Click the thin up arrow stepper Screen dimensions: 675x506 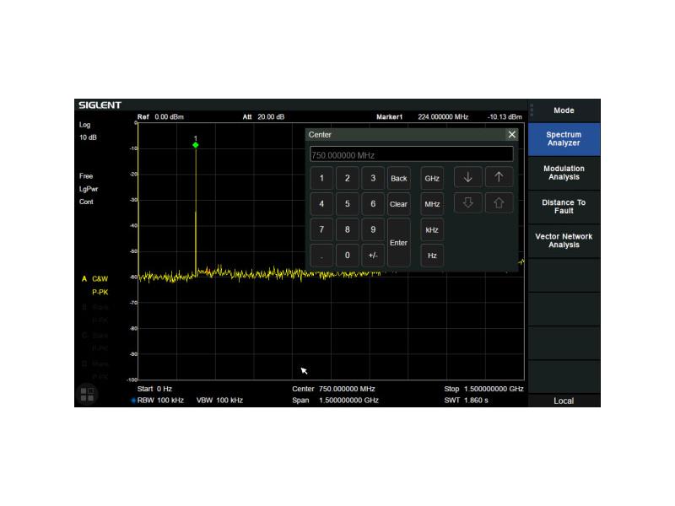pos(499,177)
